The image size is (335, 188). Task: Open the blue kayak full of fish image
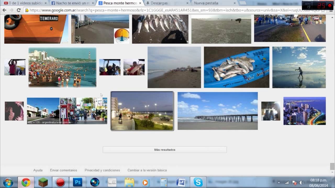pyautogui.click(x=237, y=67)
